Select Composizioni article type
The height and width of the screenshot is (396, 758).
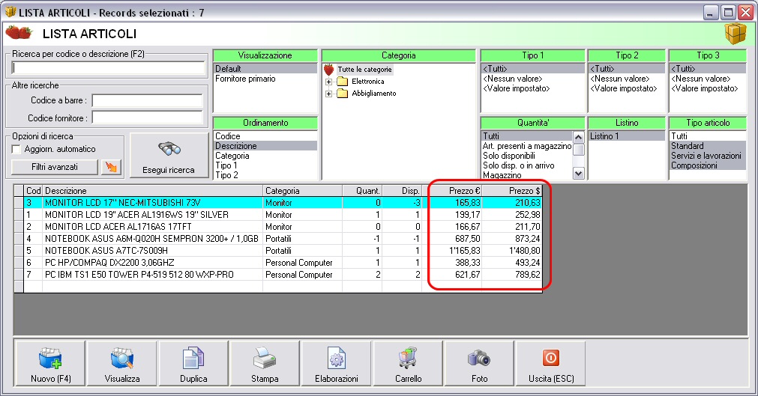pyautogui.click(x=708, y=165)
